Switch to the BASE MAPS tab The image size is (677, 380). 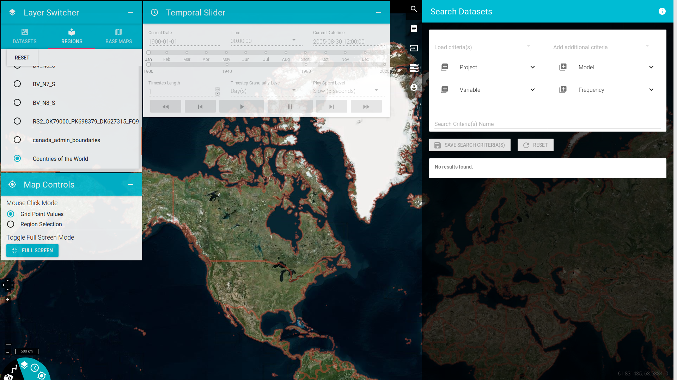click(x=118, y=36)
